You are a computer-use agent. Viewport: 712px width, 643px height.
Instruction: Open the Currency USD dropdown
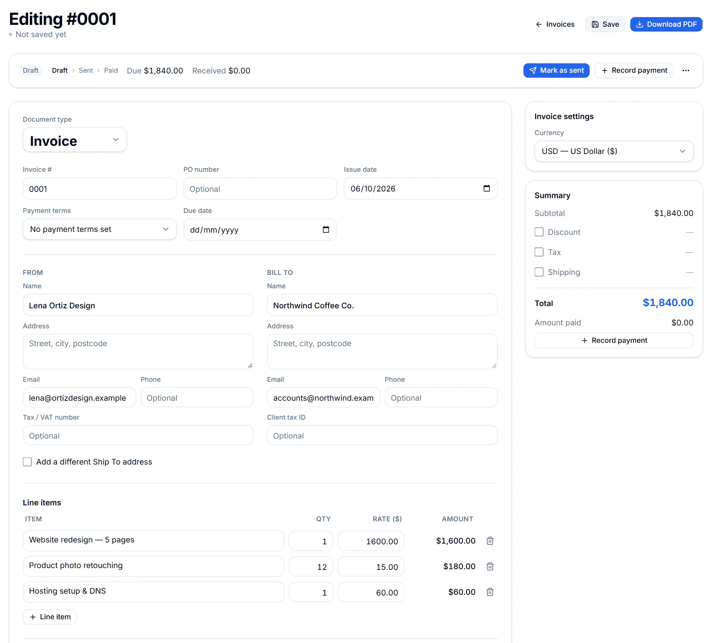point(614,151)
